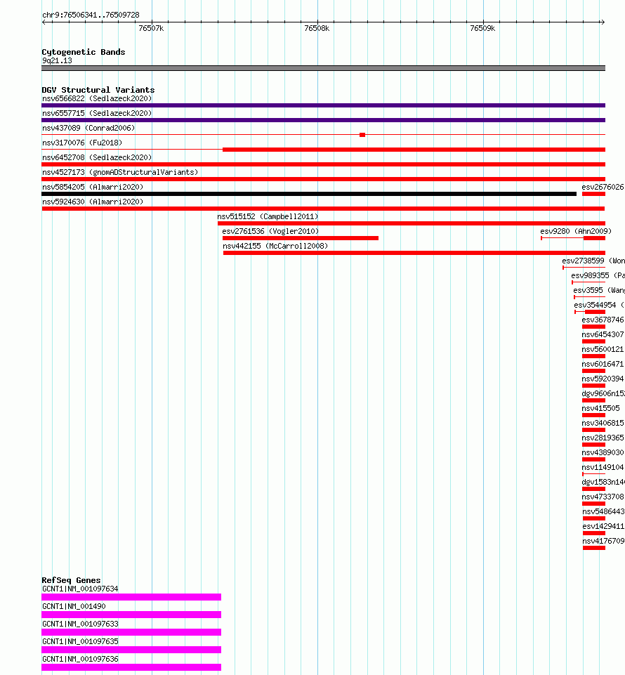Click the magenta bar under GCNT1|NM_001097636
The width and height of the screenshot is (625, 675).
click(x=131, y=667)
